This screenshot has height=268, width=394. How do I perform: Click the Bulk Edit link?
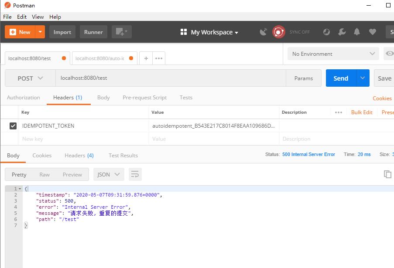362,112
